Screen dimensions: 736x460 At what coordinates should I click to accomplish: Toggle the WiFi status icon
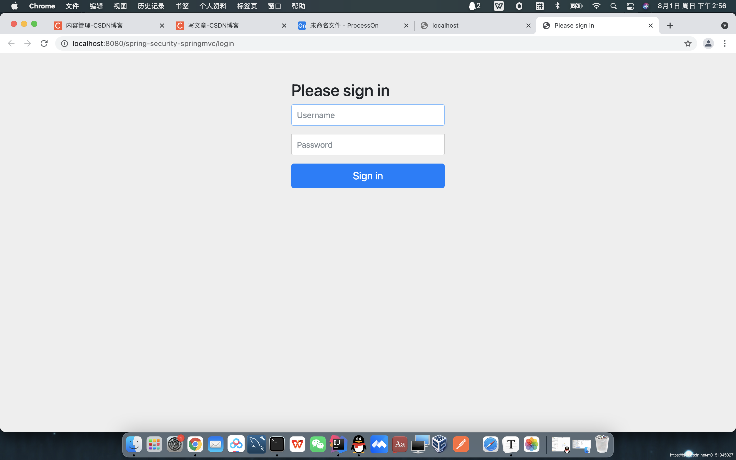pyautogui.click(x=595, y=6)
